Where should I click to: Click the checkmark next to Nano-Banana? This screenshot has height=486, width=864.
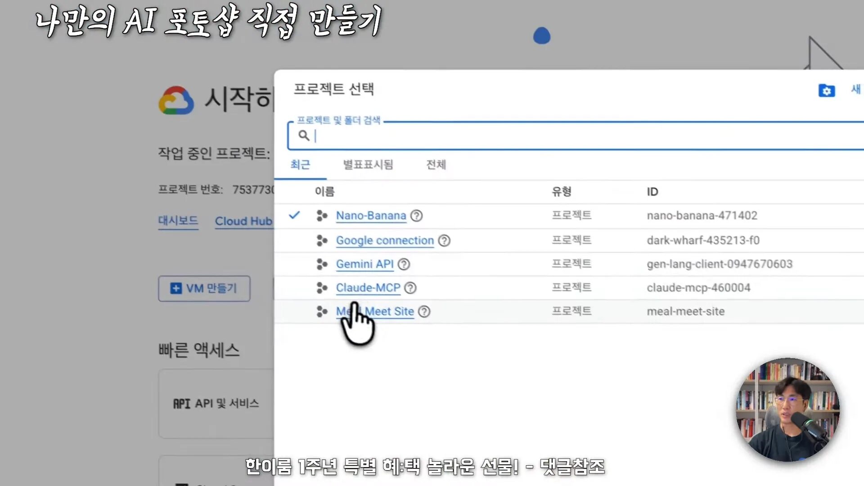(x=294, y=215)
